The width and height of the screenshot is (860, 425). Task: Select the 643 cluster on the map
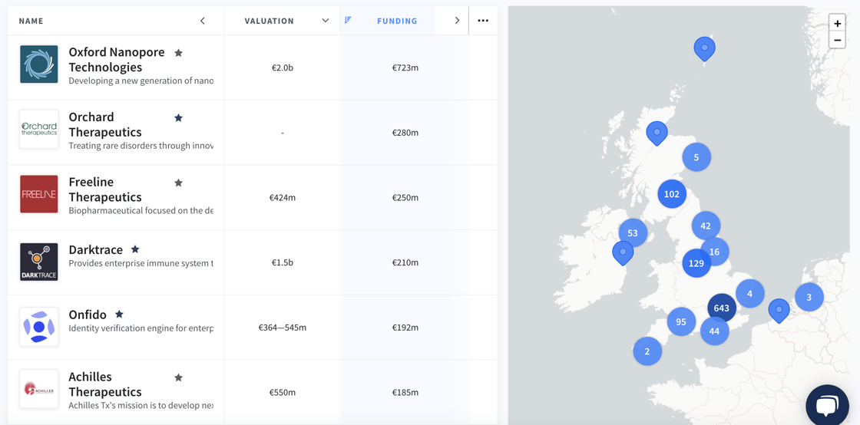point(721,308)
